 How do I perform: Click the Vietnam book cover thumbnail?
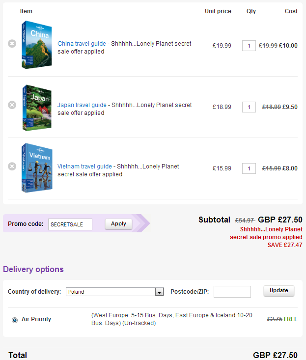point(36,168)
